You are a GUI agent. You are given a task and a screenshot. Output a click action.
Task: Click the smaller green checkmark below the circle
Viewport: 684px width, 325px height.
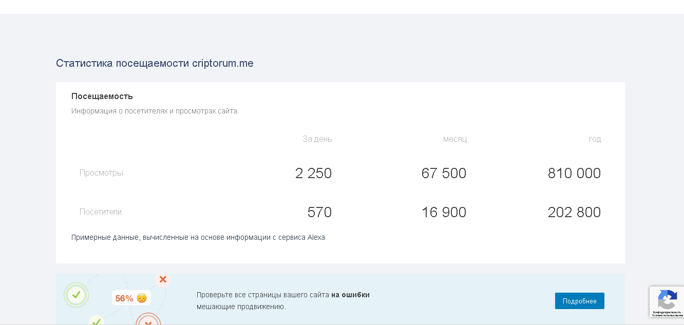coord(98,321)
